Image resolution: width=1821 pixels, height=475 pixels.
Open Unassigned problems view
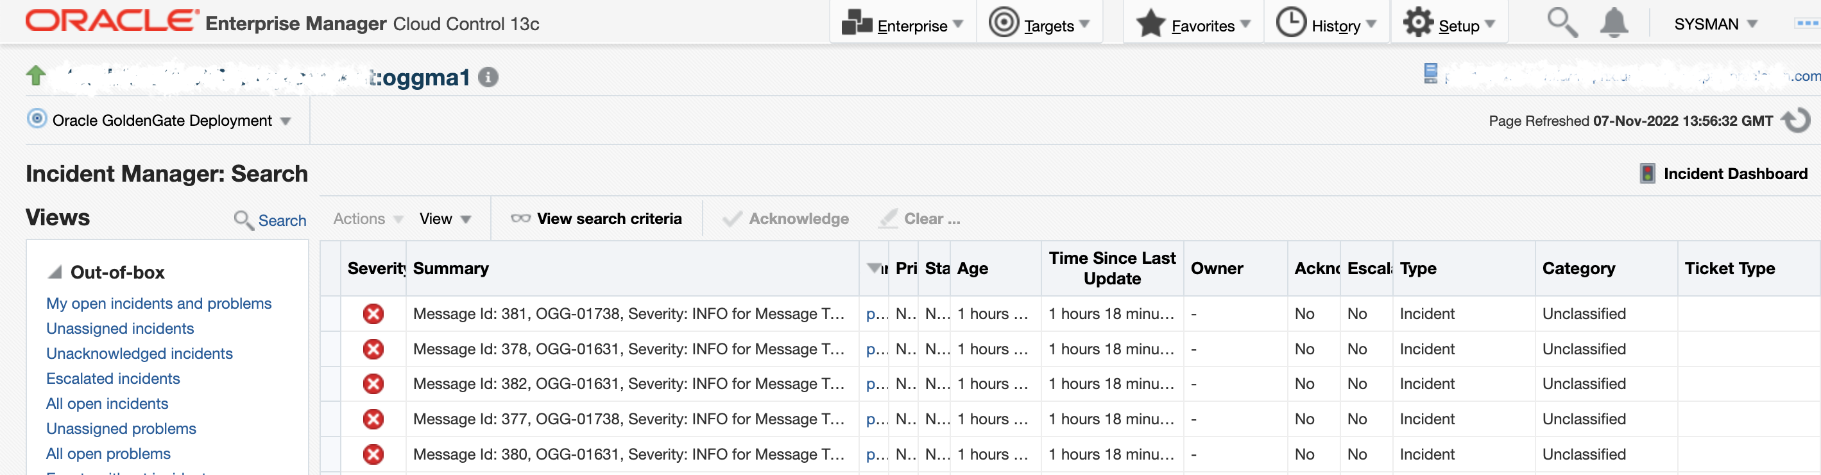(x=121, y=429)
